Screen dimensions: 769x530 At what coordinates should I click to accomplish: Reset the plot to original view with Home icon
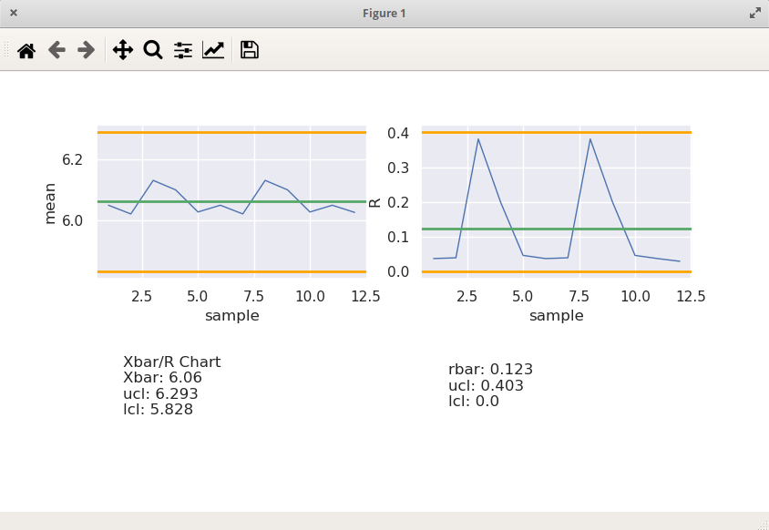[26, 50]
